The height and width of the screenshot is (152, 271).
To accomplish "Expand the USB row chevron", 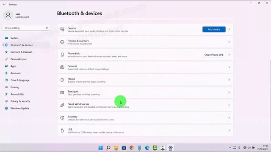I will point(229,130).
